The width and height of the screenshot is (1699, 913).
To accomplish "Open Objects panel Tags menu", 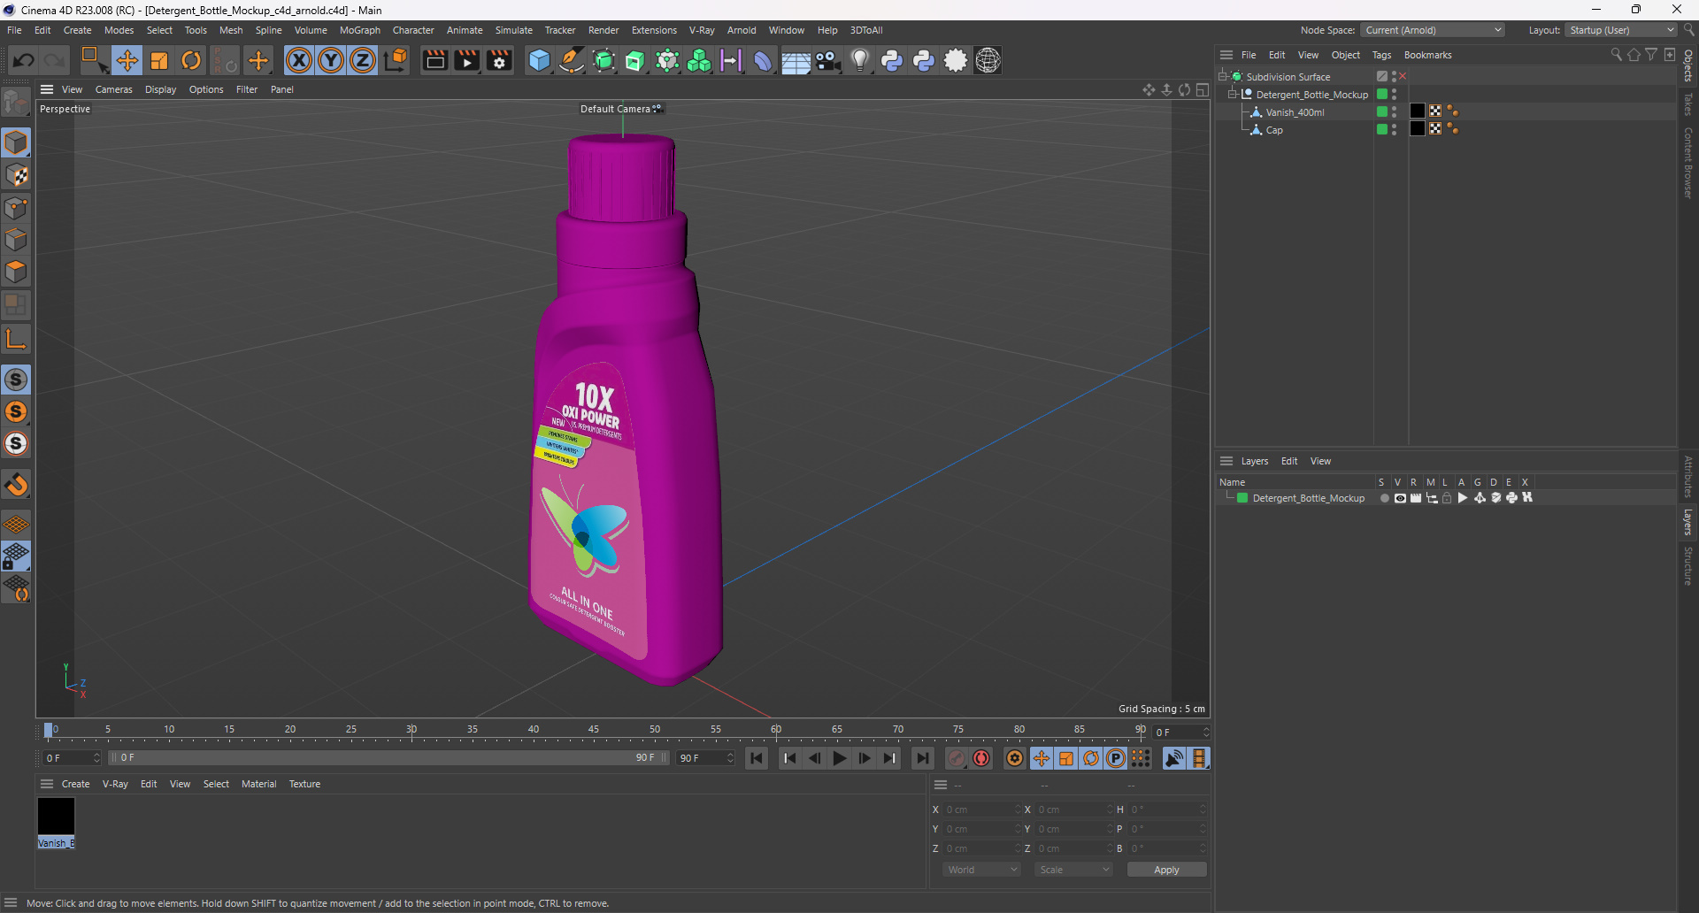I will (x=1381, y=55).
